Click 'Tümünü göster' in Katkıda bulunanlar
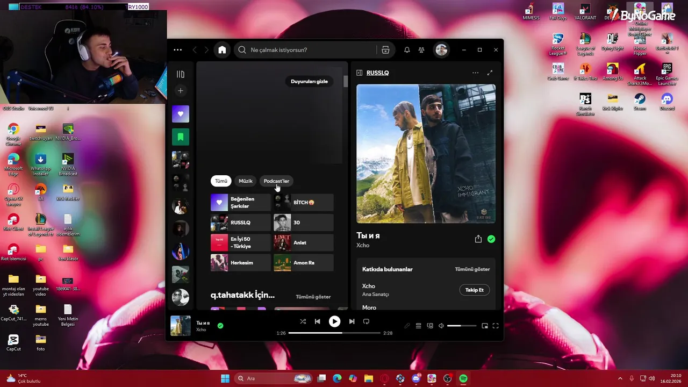688x387 pixels. [x=472, y=269]
